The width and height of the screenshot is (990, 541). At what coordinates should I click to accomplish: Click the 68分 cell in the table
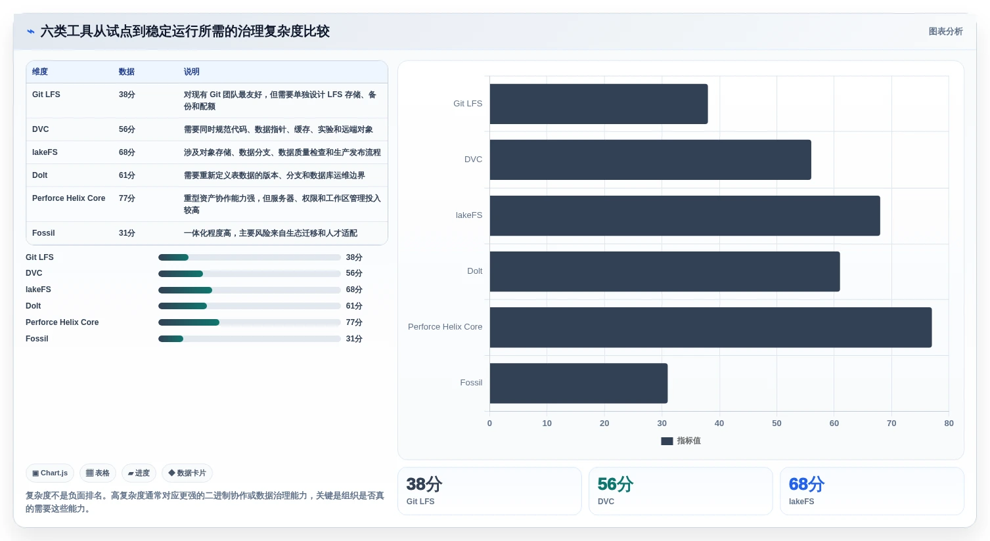127,152
